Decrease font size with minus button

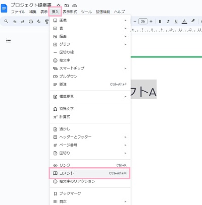135,21
